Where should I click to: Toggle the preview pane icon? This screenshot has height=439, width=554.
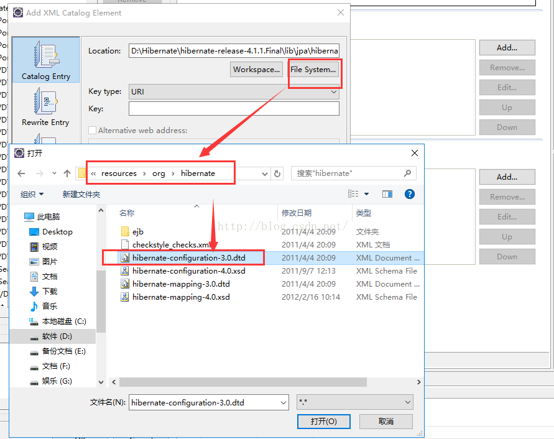coord(387,194)
